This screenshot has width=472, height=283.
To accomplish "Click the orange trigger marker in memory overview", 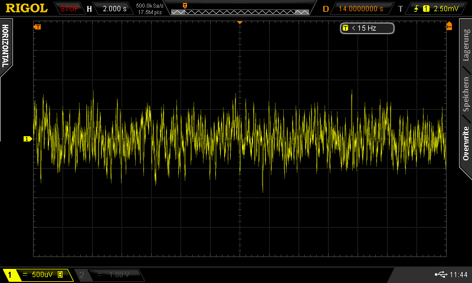I will 185,6.
